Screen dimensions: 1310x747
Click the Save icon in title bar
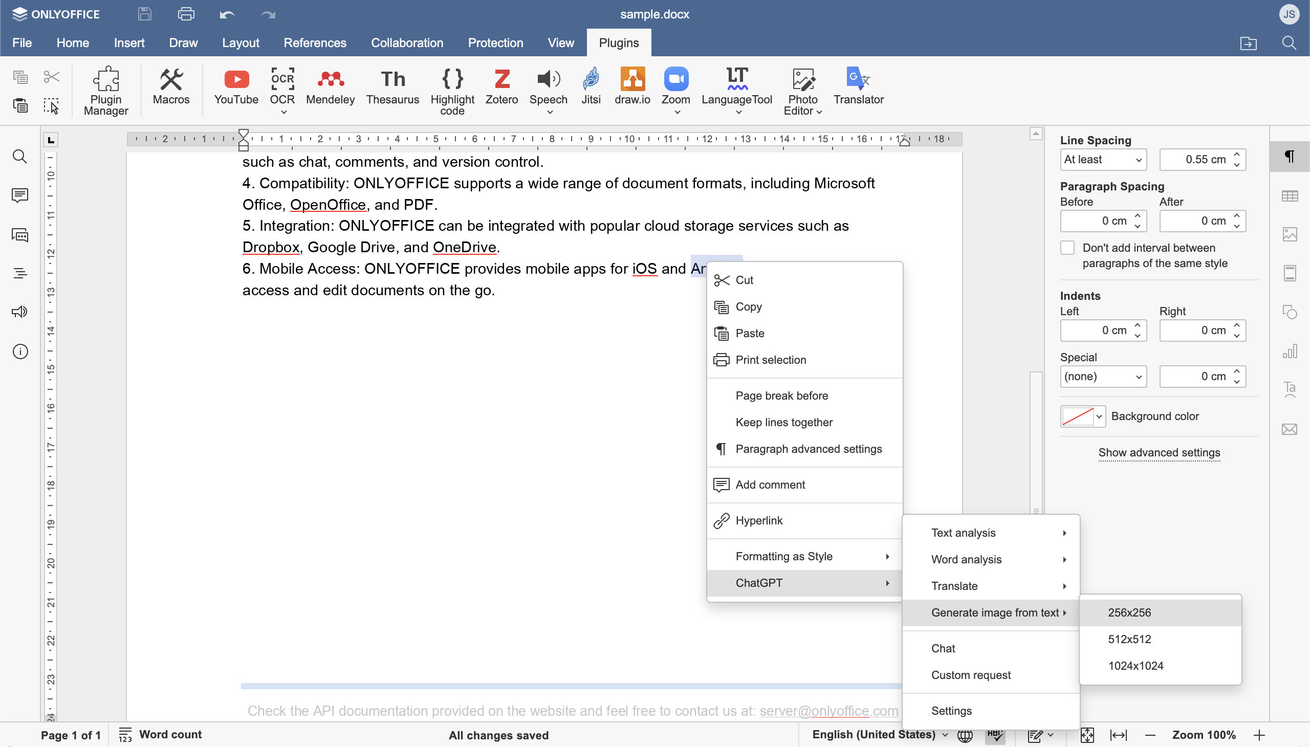pos(145,14)
